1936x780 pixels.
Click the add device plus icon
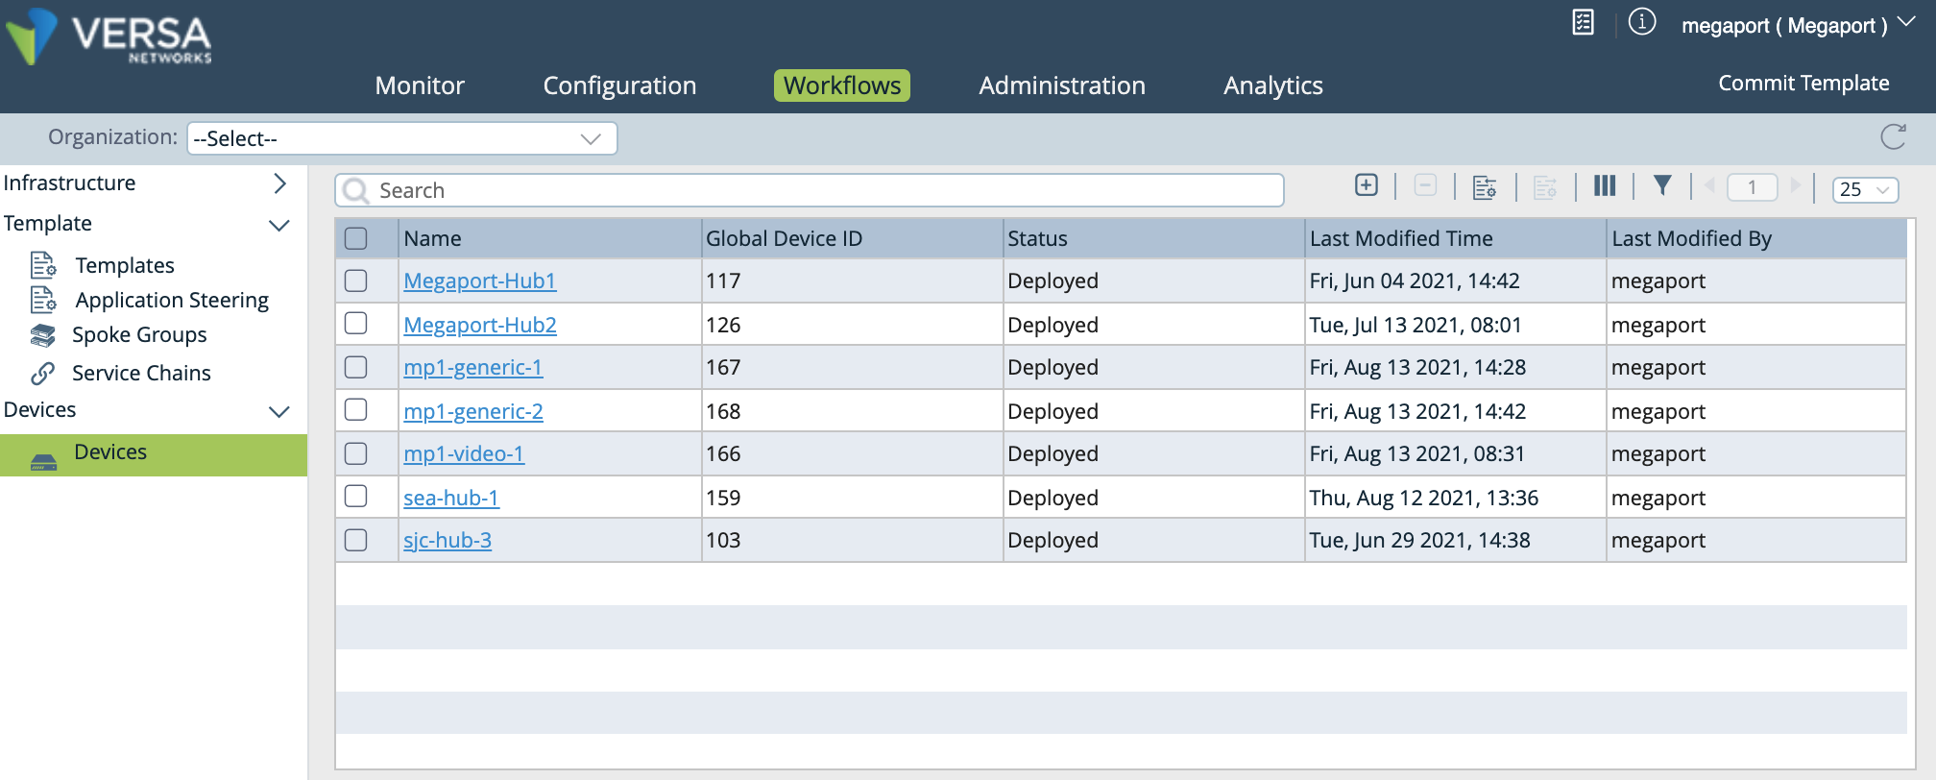pos(1366,185)
